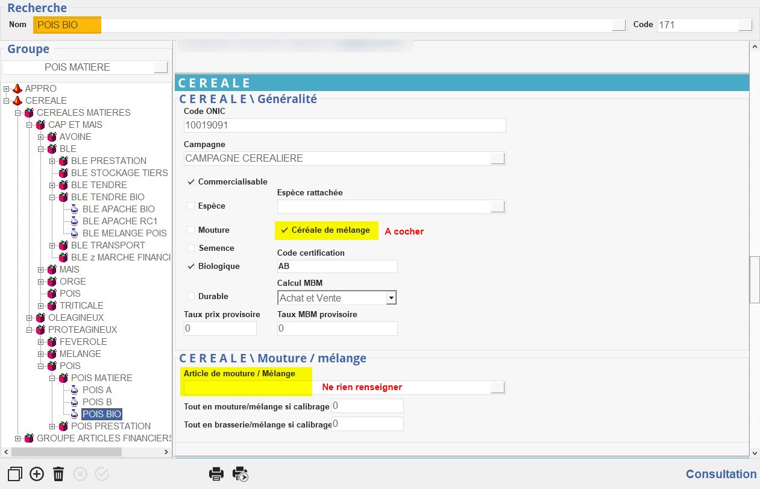This screenshot has width=760, height=489.
Task: Expand the APPRO tree node
Action: tap(7, 89)
